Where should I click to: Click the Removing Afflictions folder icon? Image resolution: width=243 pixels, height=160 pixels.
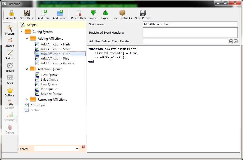click(x=33, y=99)
